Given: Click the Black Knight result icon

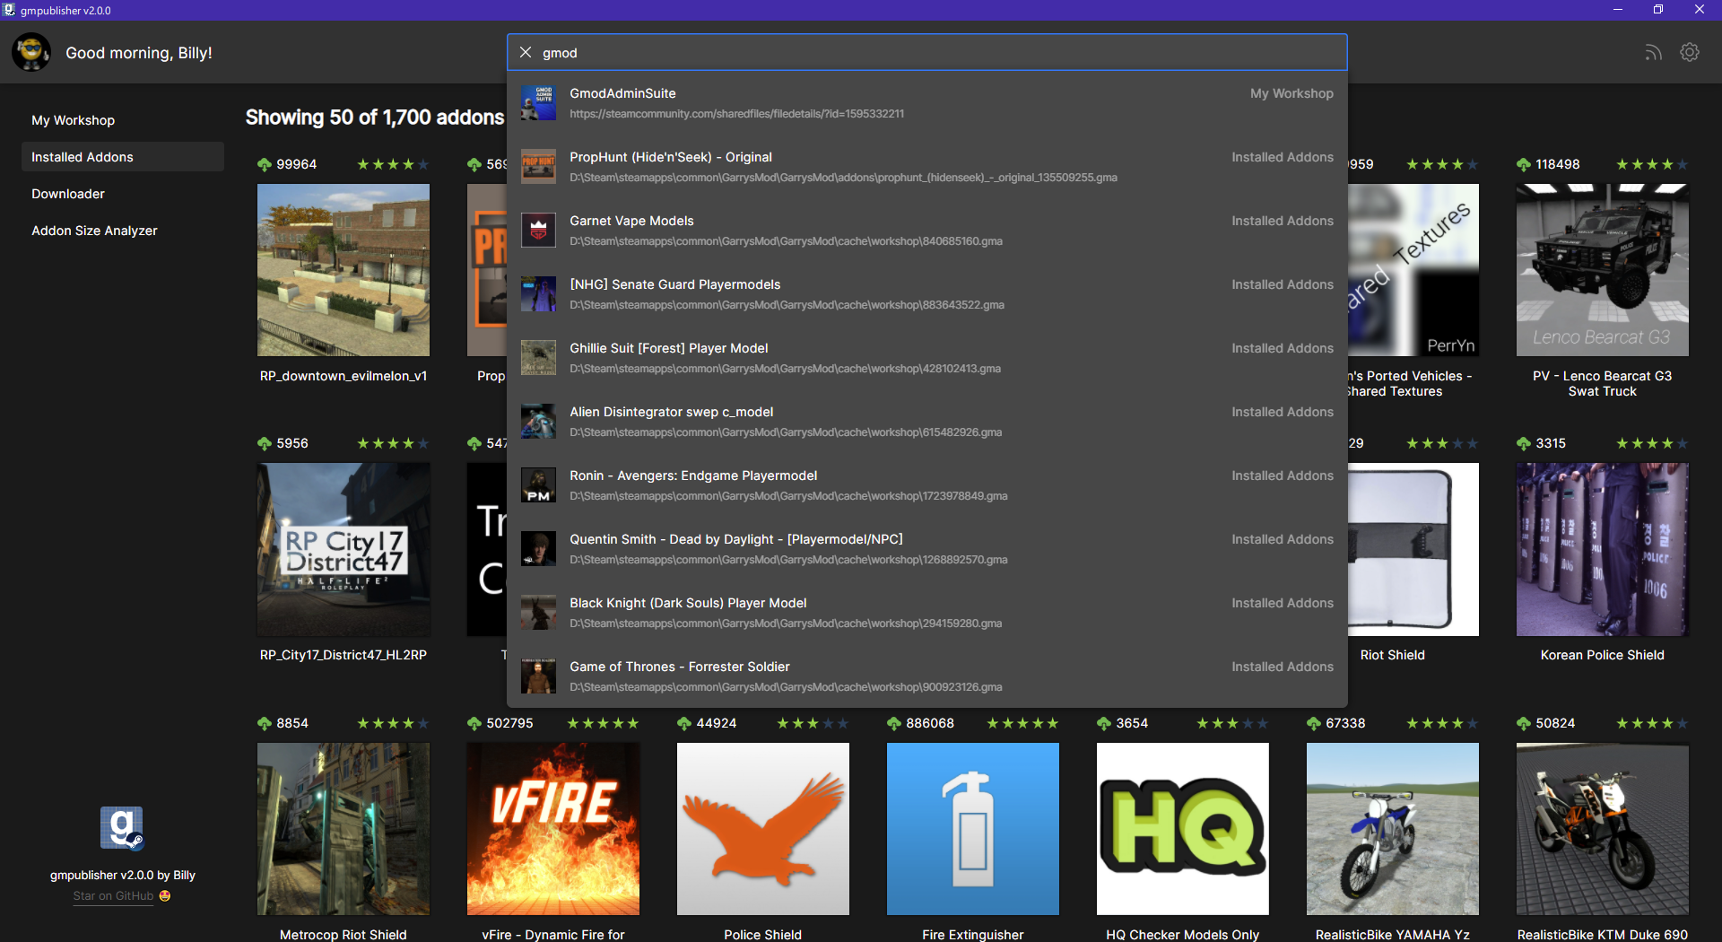Looking at the screenshot, I should (538, 612).
